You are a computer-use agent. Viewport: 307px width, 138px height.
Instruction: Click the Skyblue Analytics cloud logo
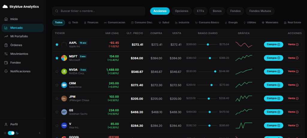[5, 7]
